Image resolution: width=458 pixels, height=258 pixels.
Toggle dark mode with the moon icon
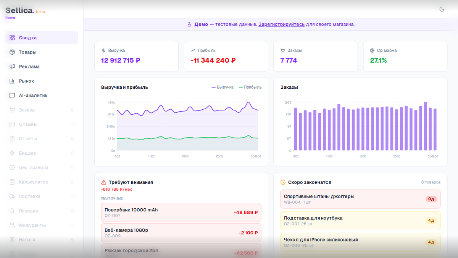pyautogui.click(x=442, y=9)
